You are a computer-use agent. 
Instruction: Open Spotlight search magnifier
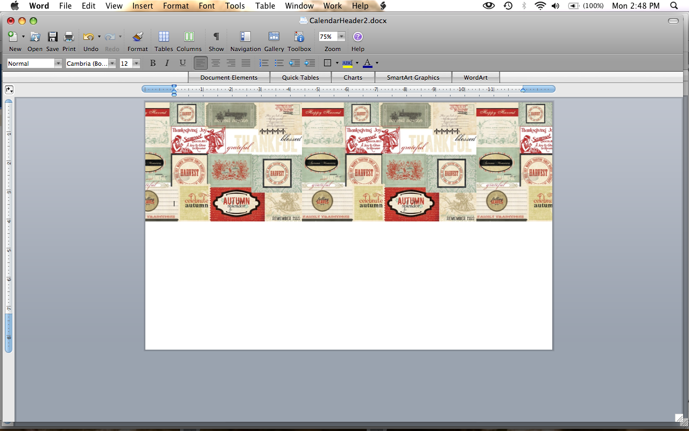coord(673,6)
